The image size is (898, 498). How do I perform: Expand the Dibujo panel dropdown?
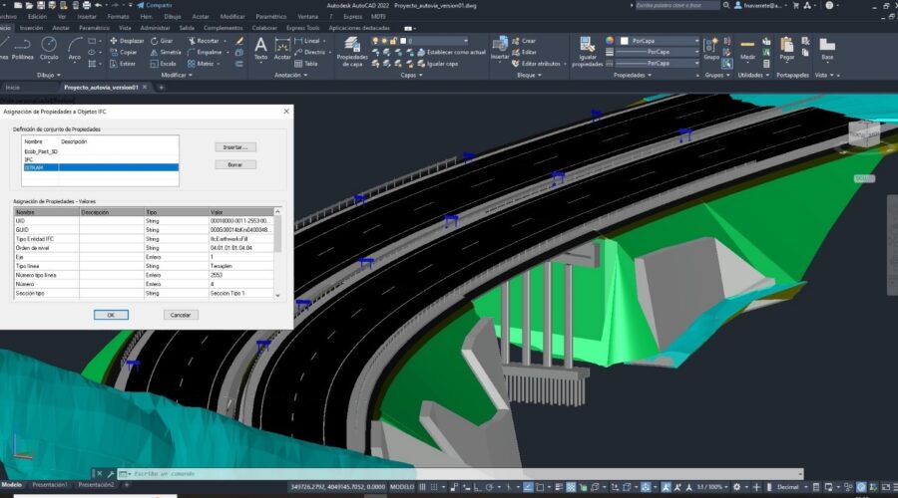point(49,75)
